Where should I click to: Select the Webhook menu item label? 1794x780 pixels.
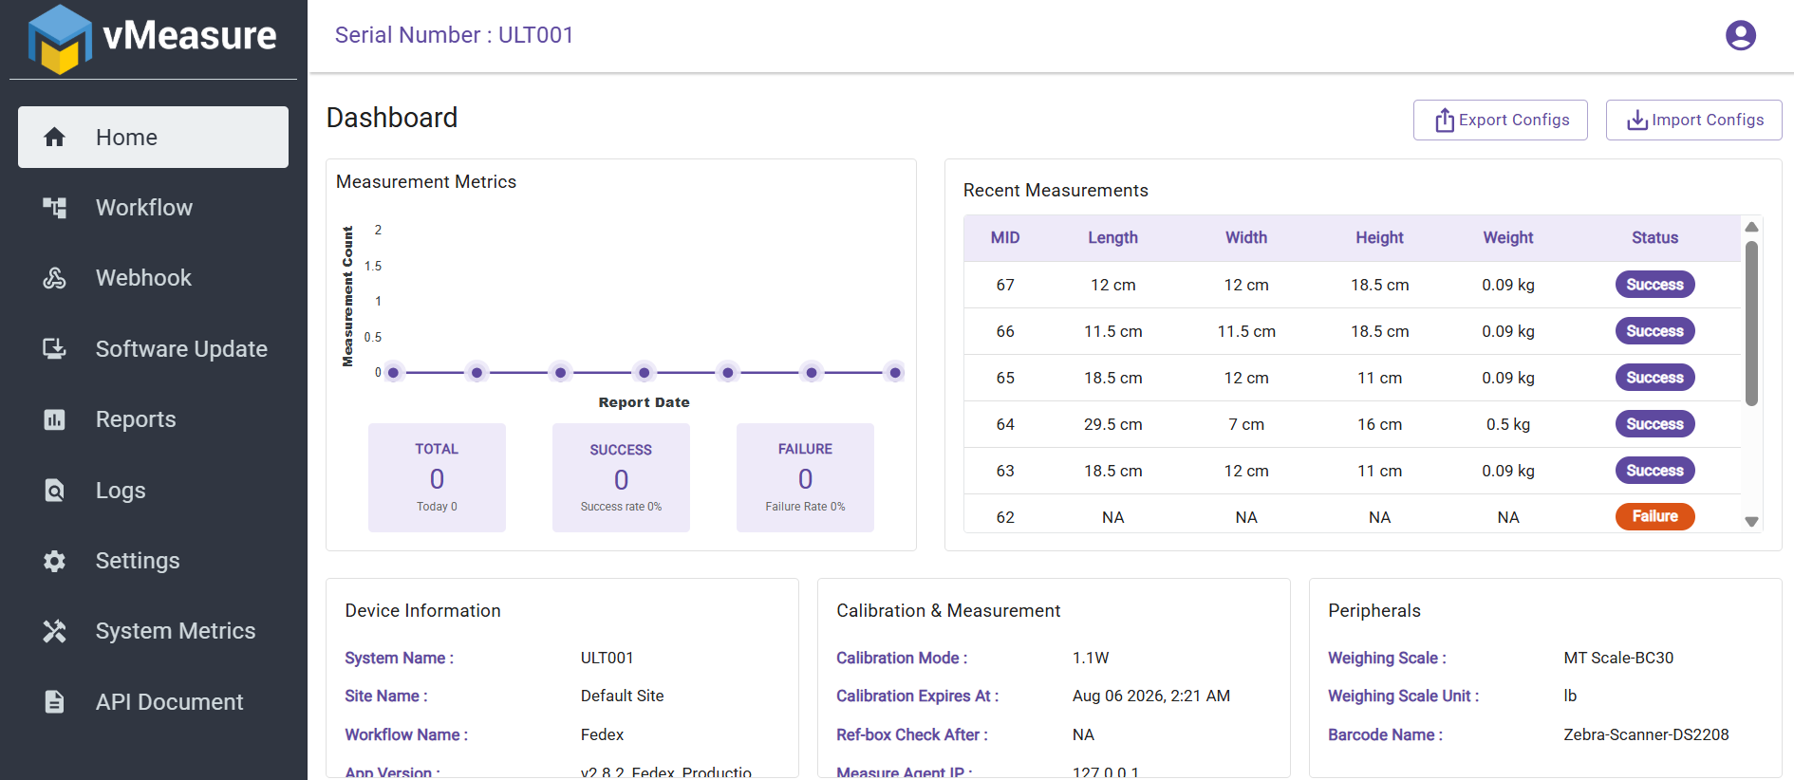(x=143, y=278)
